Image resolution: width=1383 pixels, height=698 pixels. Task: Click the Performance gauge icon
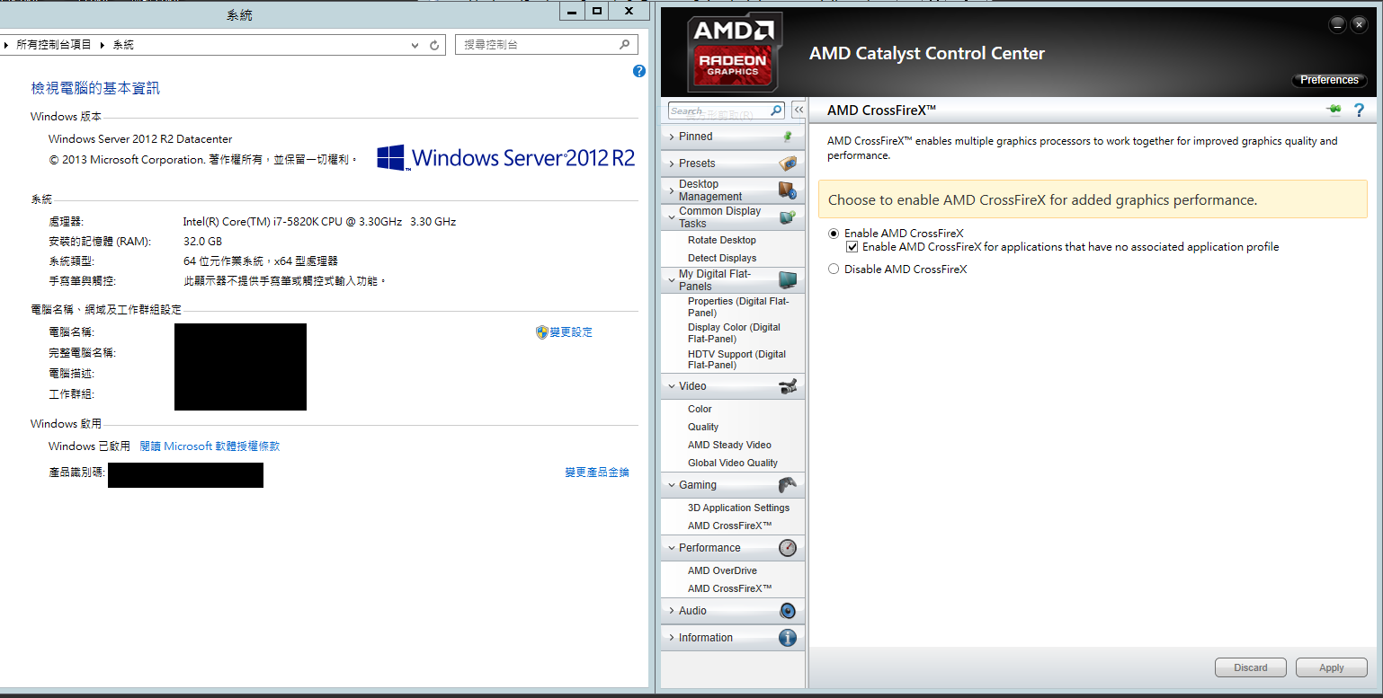pos(788,548)
